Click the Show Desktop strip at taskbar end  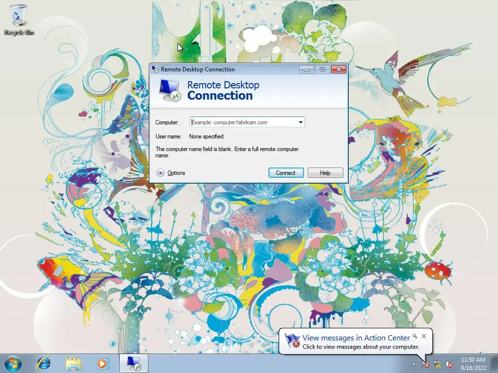coord(495,363)
